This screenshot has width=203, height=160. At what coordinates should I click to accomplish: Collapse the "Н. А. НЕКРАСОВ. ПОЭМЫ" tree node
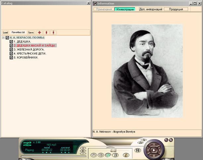[x=3, y=38]
